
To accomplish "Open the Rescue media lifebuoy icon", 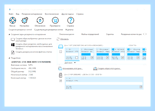I will [x=13, y=20].
